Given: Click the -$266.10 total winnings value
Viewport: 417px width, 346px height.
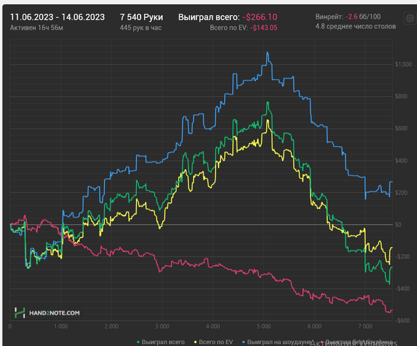Looking at the screenshot, I should [x=260, y=17].
